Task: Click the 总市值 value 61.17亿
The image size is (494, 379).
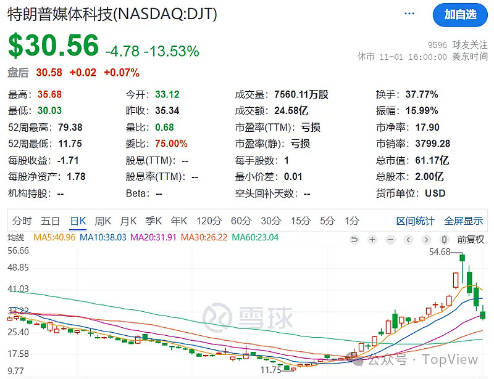Action: (x=432, y=160)
